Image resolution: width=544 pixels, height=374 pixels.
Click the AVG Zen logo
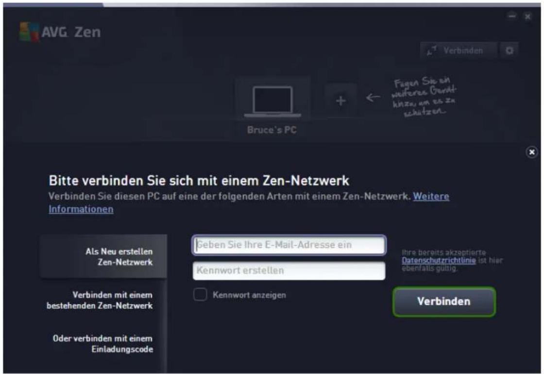tap(60, 32)
